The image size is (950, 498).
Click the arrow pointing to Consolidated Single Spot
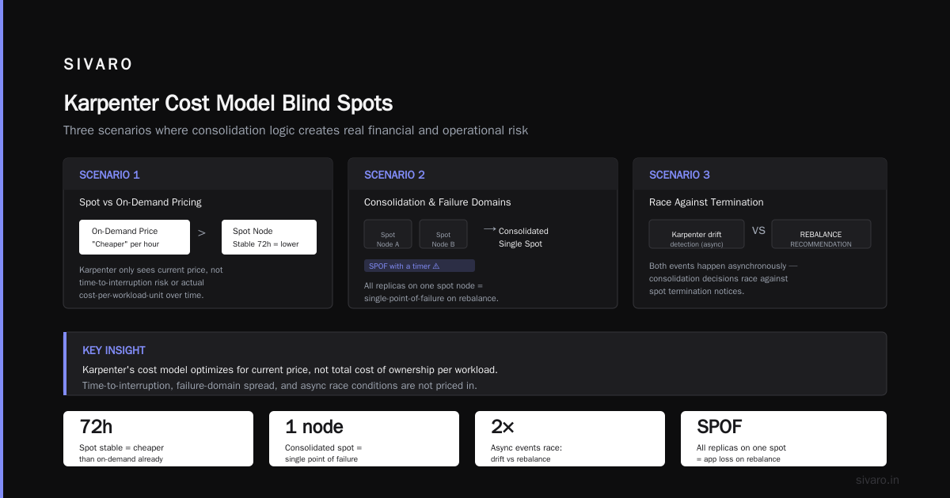(x=489, y=229)
